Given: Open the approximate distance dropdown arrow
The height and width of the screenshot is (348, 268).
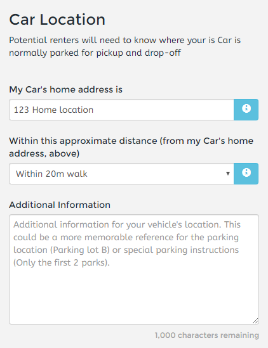Looking at the screenshot, I should 228,174.
